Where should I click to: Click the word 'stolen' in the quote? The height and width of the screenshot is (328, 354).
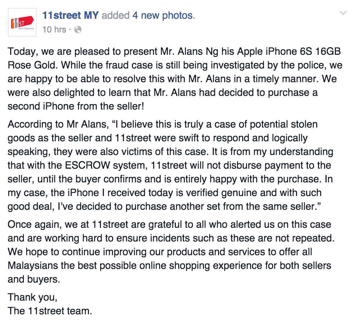(x=304, y=124)
